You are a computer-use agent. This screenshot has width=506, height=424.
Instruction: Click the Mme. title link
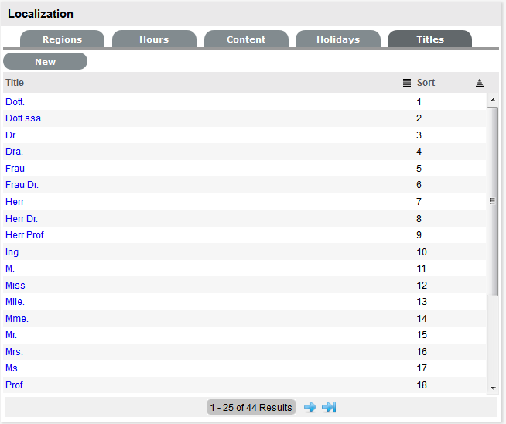(x=16, y=319)
